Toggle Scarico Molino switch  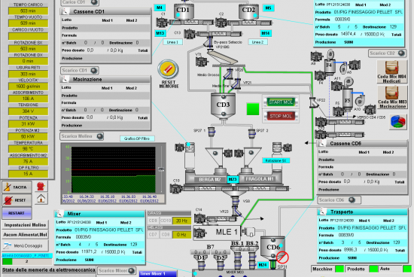pyautogui.click(x=82, y=136)
